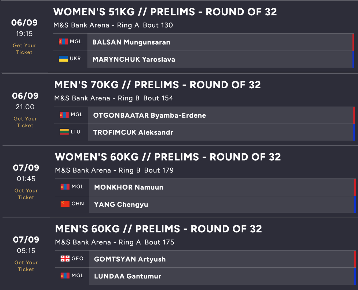Screen dimensions: 358x290
Task: Click the Ukraine flag icon next to UKR
Action: point(63,59)
